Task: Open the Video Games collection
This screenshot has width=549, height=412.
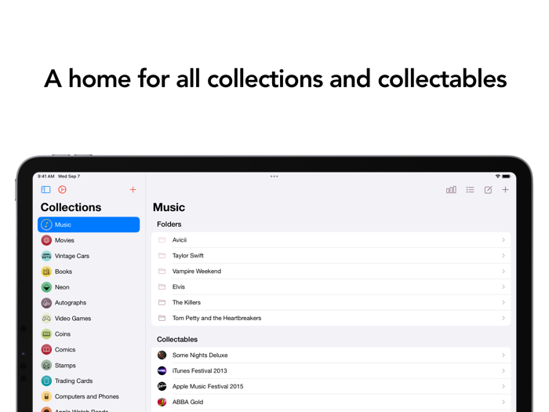Action: [89, 319]
